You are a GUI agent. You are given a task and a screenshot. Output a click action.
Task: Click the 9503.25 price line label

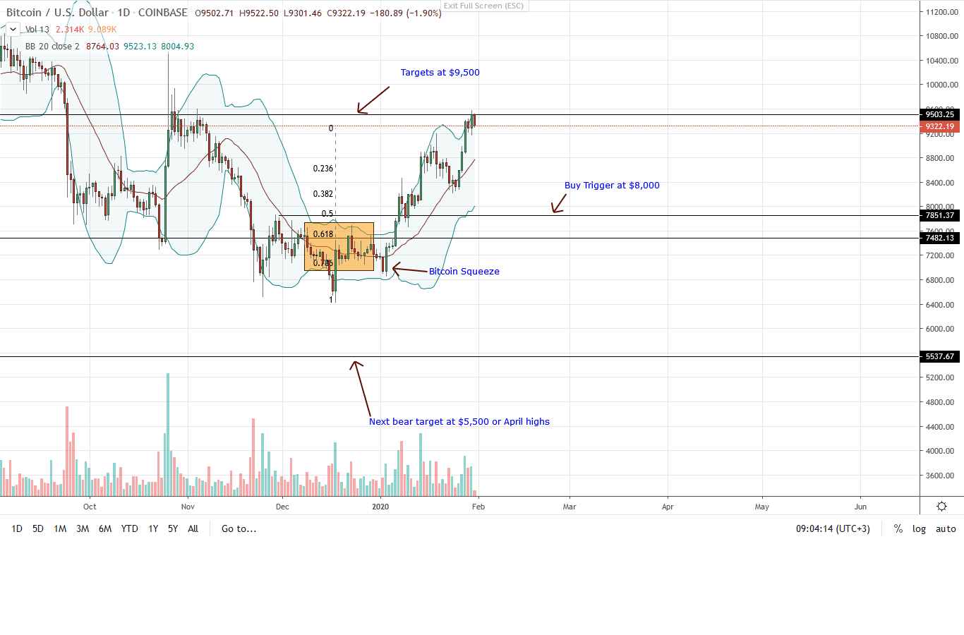pos(940,114)
